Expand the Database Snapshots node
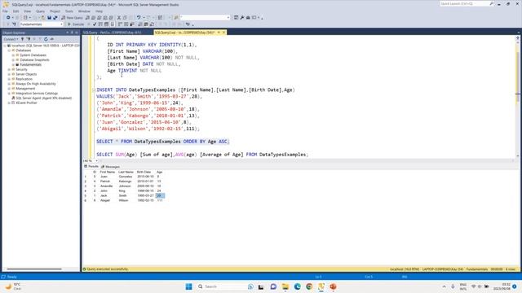Viewport: 522px width, 293px height. point(13,60)
